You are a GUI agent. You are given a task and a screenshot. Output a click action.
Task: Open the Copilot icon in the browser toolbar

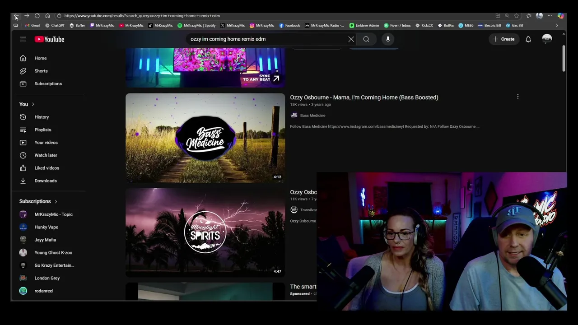click(560, 16)
